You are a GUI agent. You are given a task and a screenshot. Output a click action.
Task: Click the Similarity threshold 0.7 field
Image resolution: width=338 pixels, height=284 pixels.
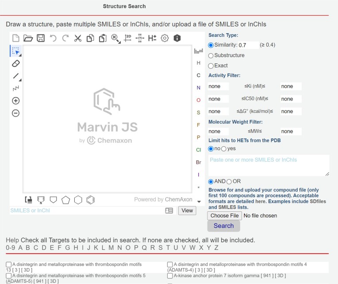coord(248,45)
